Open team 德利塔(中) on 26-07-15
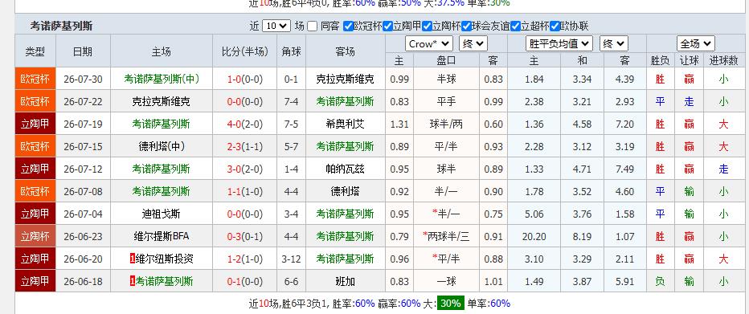This screenshot has height=314, width=749. click(x=161, y=146)
